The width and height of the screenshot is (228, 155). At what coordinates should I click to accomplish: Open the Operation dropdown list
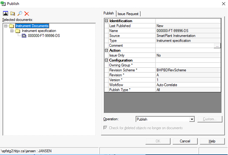tap(192, 119)
